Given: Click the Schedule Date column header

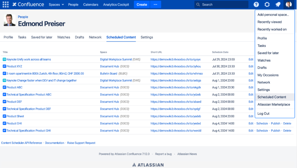Looking at the screenshot, I should [220, 52].
